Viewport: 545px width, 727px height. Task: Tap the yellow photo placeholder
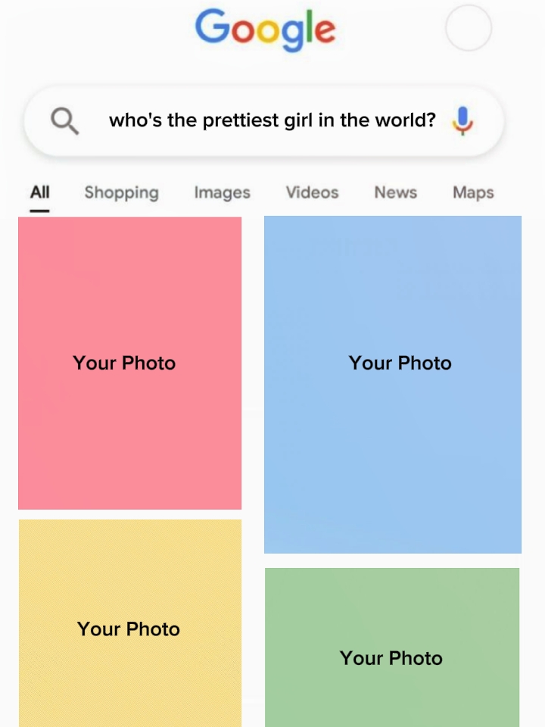pyautogui.click(x=129, y=682)
